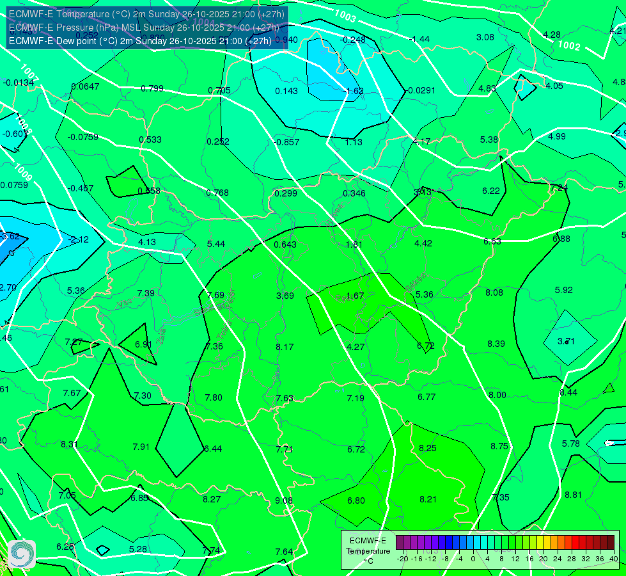This screenshot has height=576, width=626.
Task: Click the 0.533 temperature value
Action: pos(150,140)
